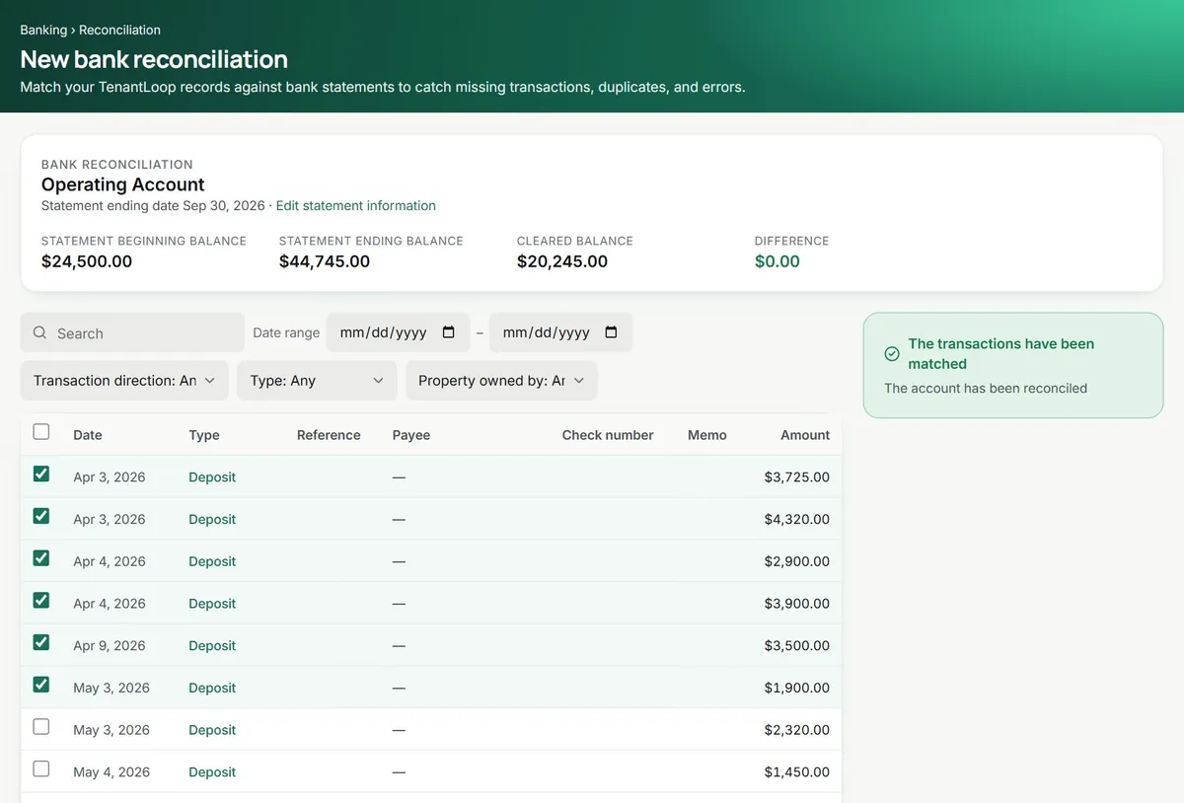Click the Check number column header
This screenshot has height=803, width=1184.
608,435
